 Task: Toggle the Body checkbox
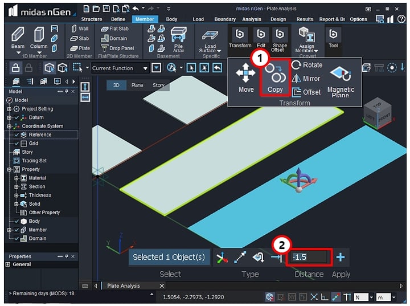pyautogui.click(x=17, y=221)
